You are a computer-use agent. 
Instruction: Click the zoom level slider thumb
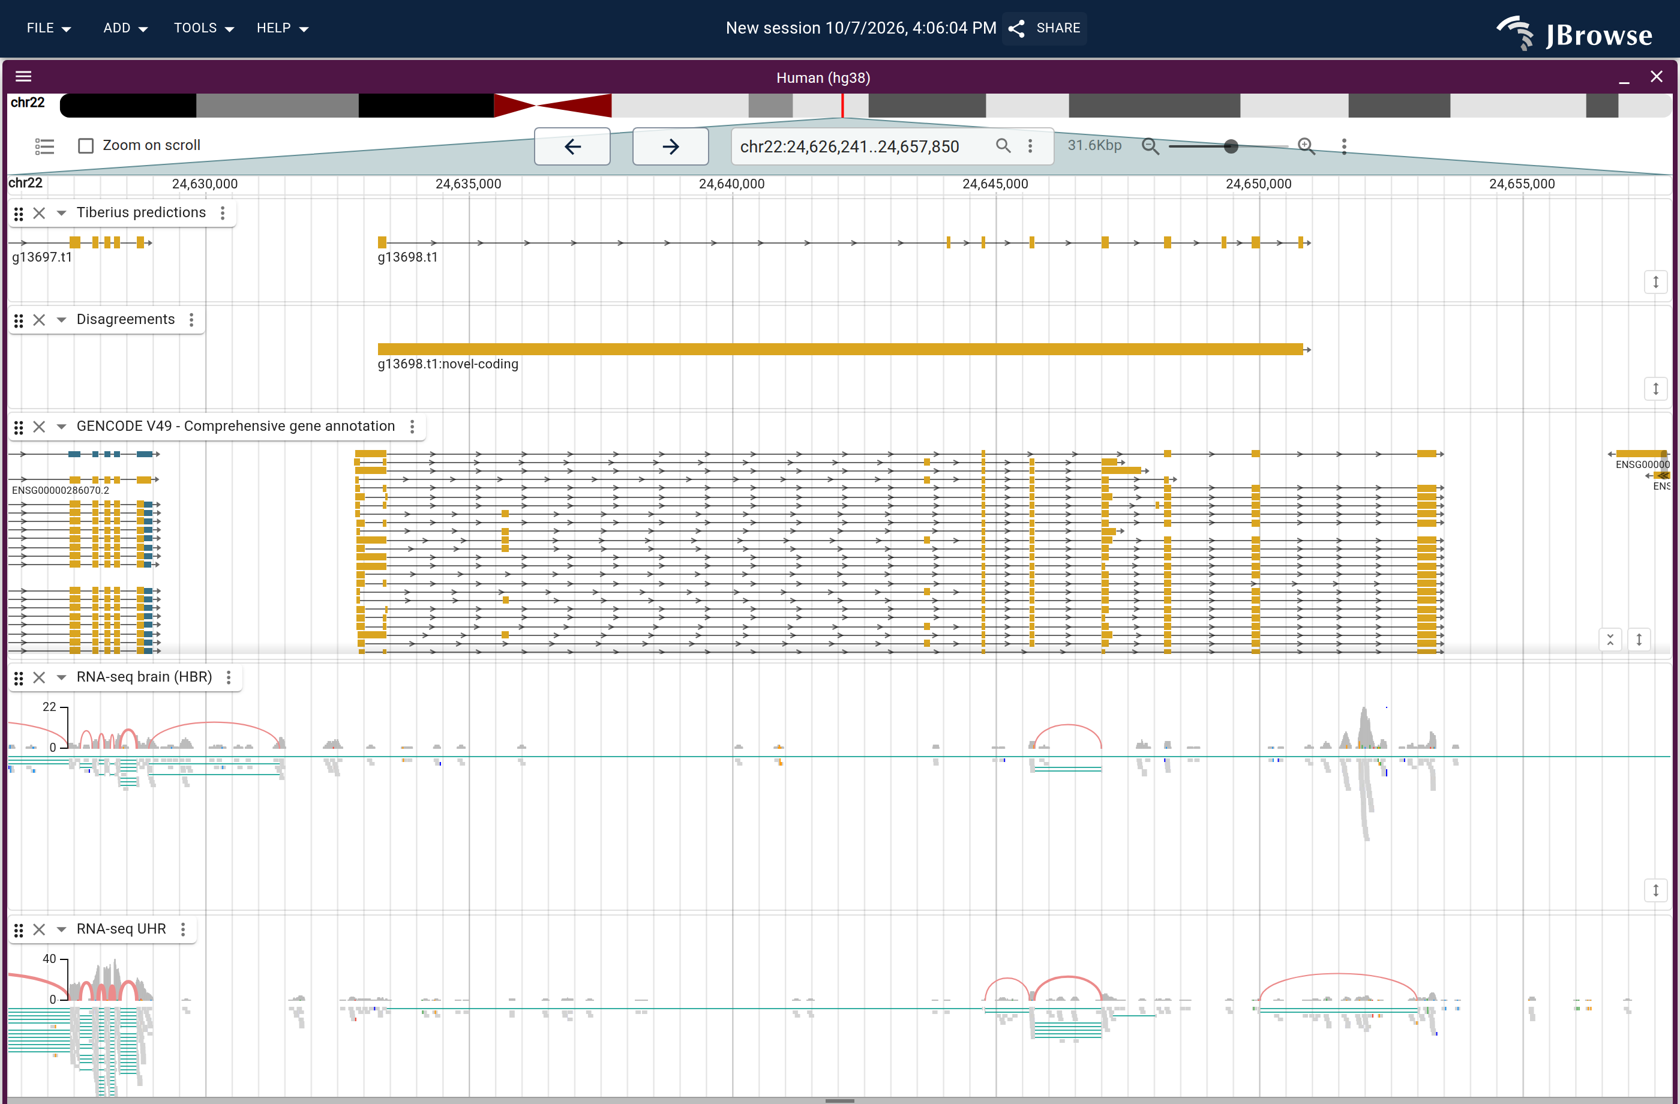coord(1231,146)
